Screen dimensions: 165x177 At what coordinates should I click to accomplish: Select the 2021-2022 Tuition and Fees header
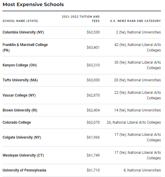(81, 19)
